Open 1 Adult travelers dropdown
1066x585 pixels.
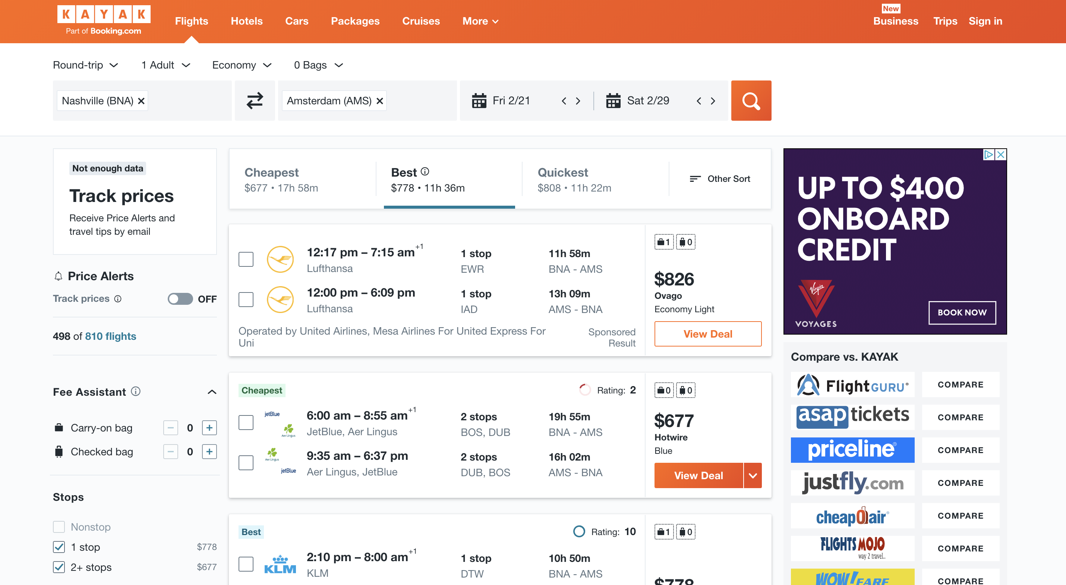tap(165, 65)
